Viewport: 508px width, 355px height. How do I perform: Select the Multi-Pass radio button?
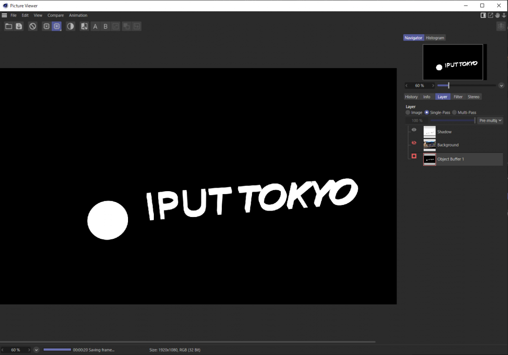pyautogui.click(x=454, y=113)
